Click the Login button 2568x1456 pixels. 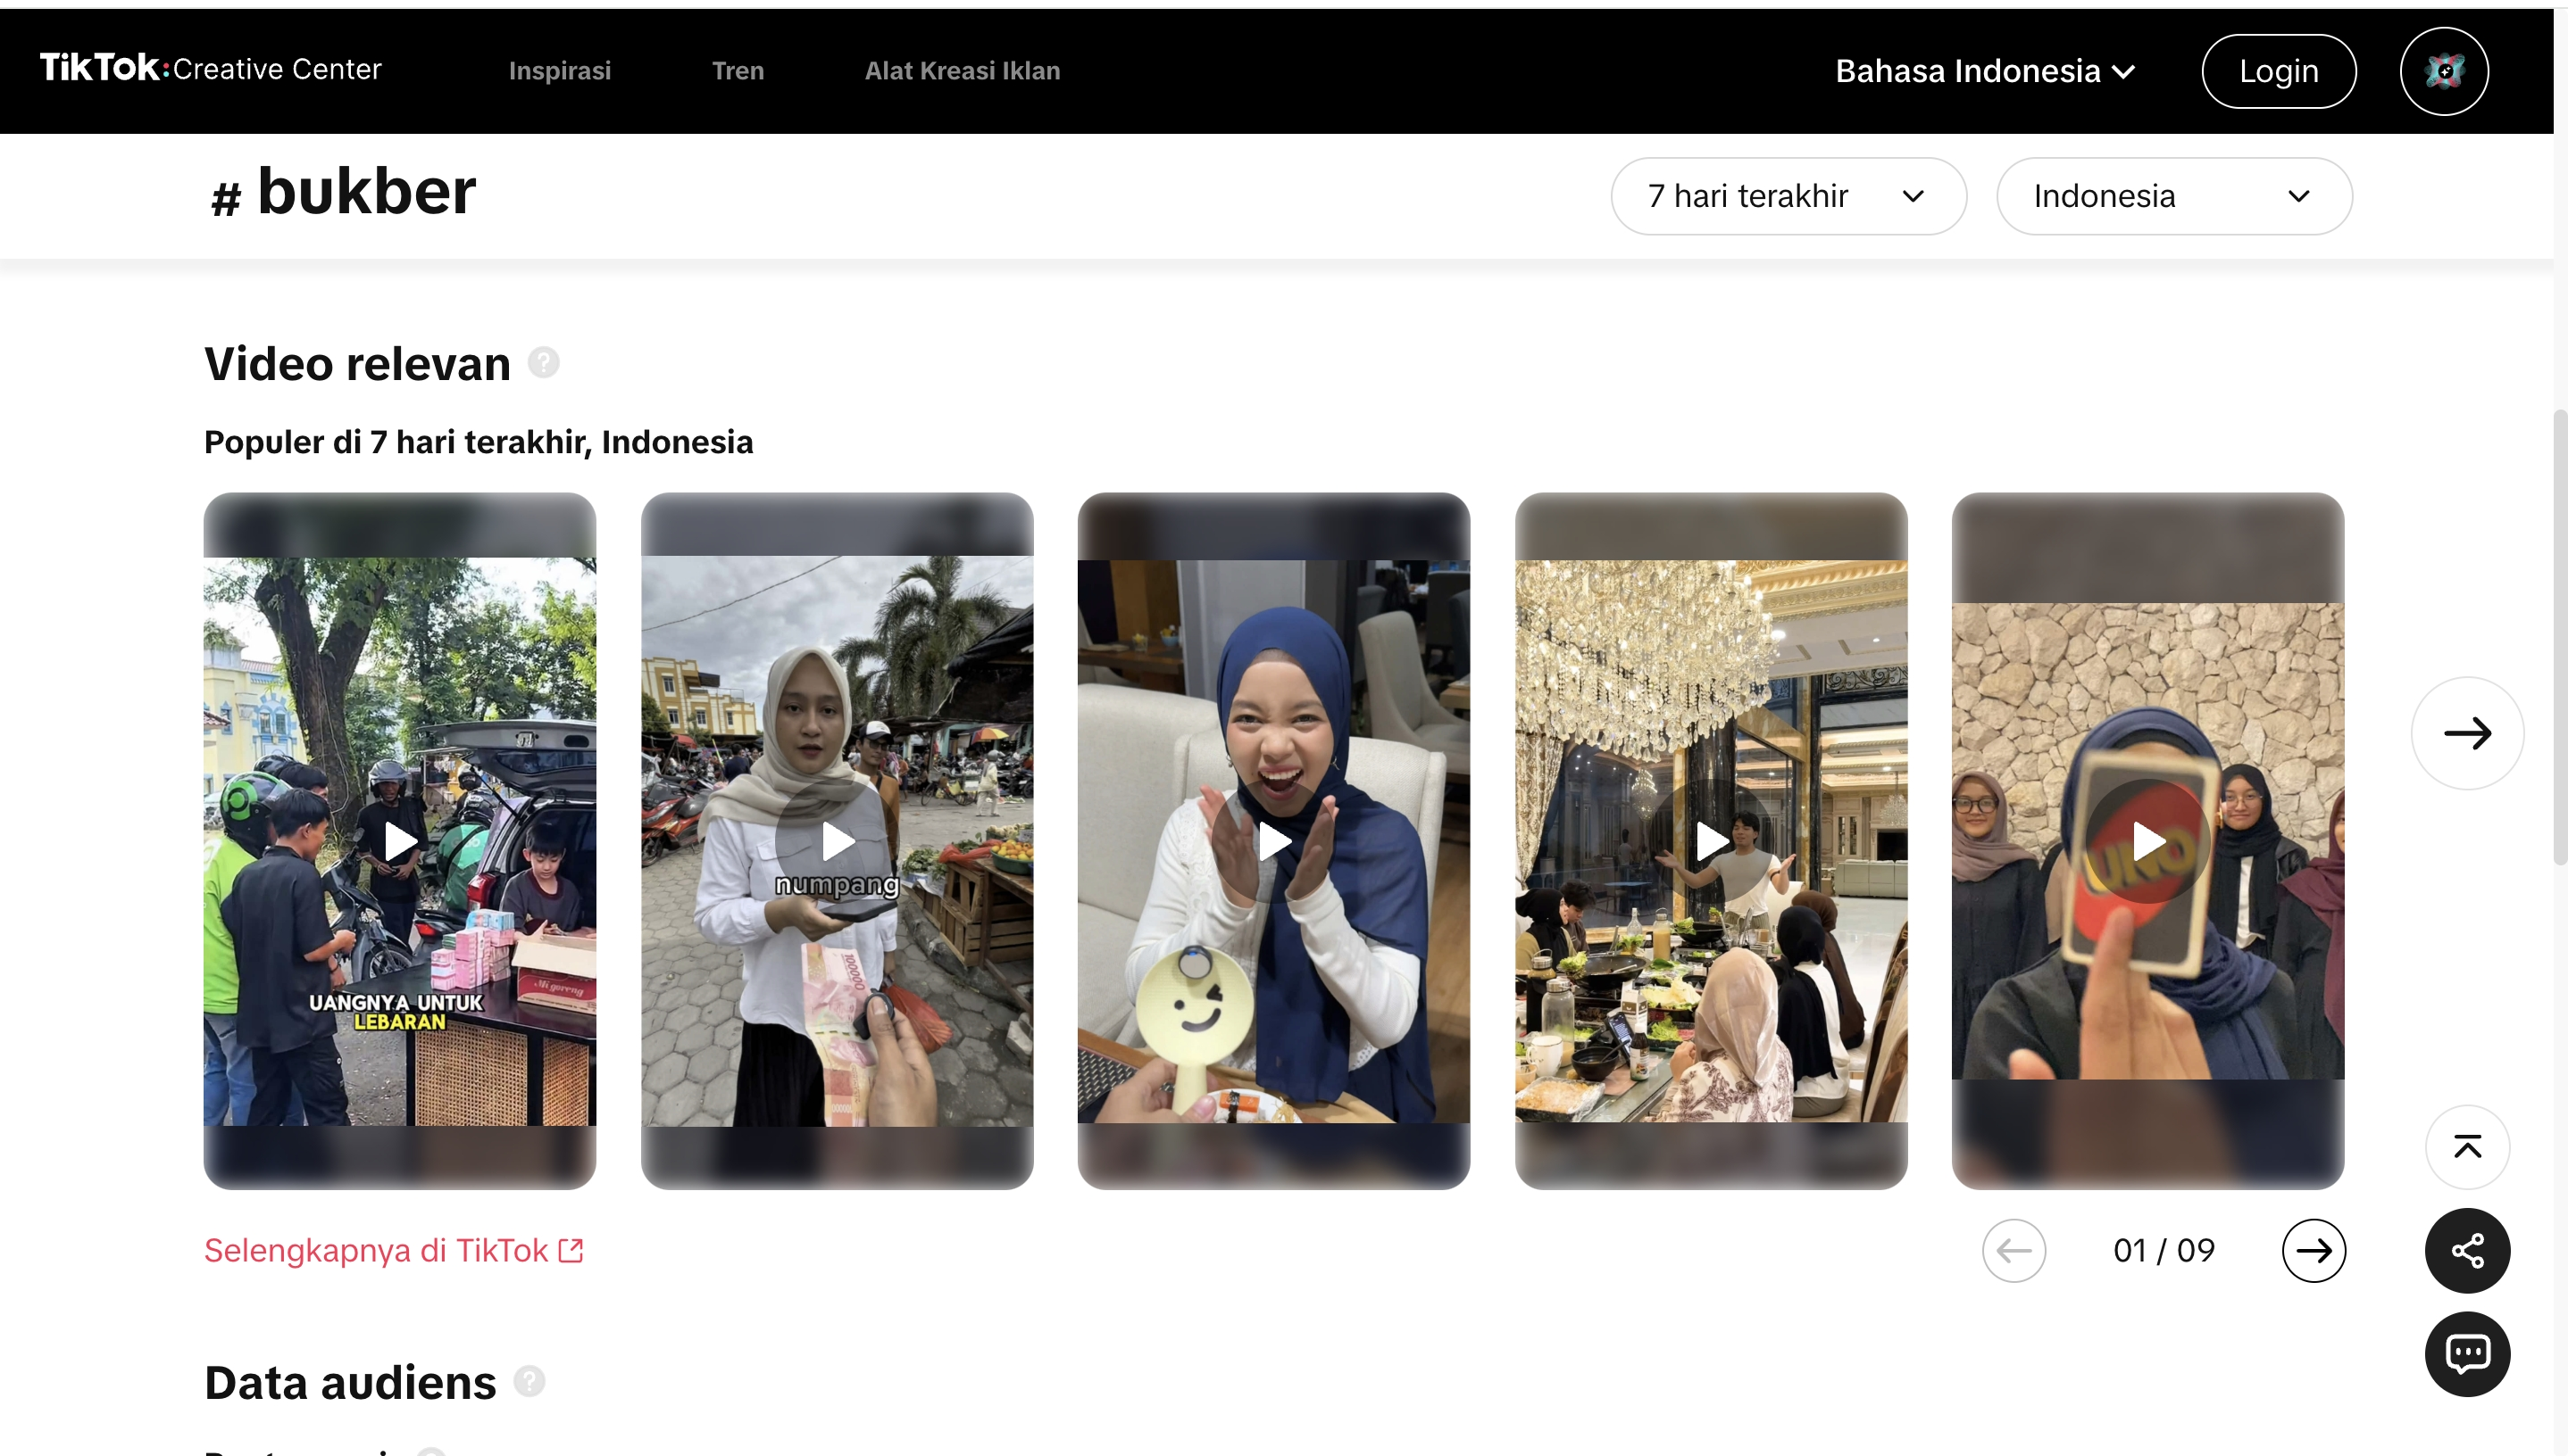coord(2278,71)
